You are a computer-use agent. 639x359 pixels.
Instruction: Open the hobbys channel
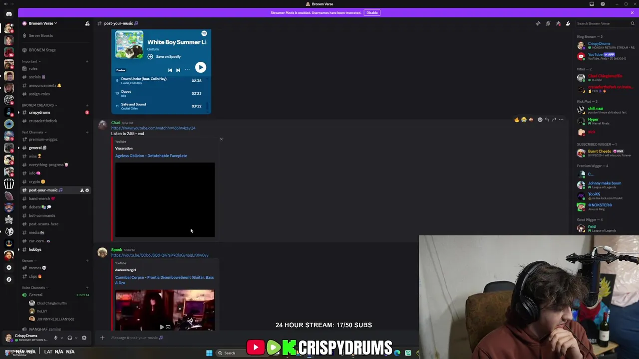point(55,249)
